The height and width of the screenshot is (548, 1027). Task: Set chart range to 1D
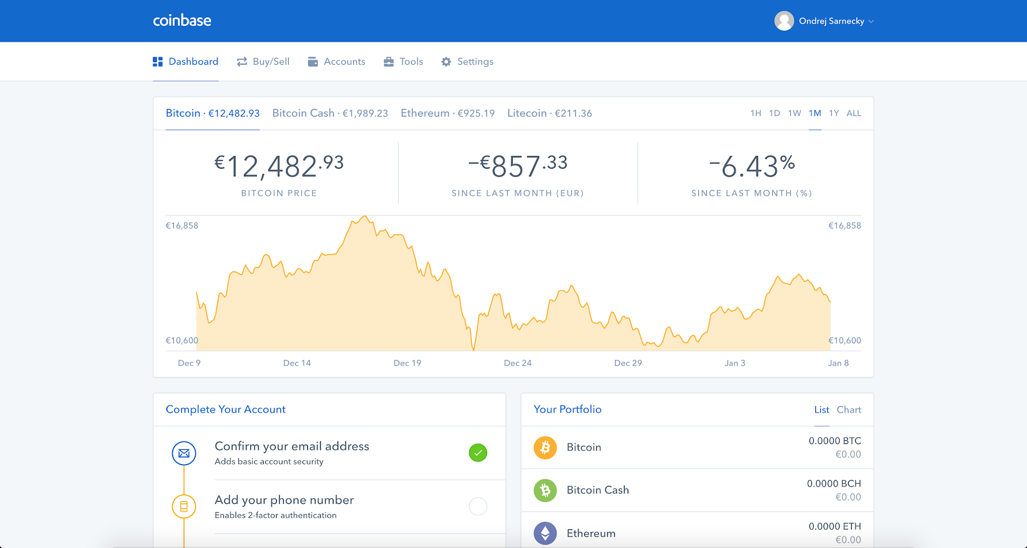775,113
